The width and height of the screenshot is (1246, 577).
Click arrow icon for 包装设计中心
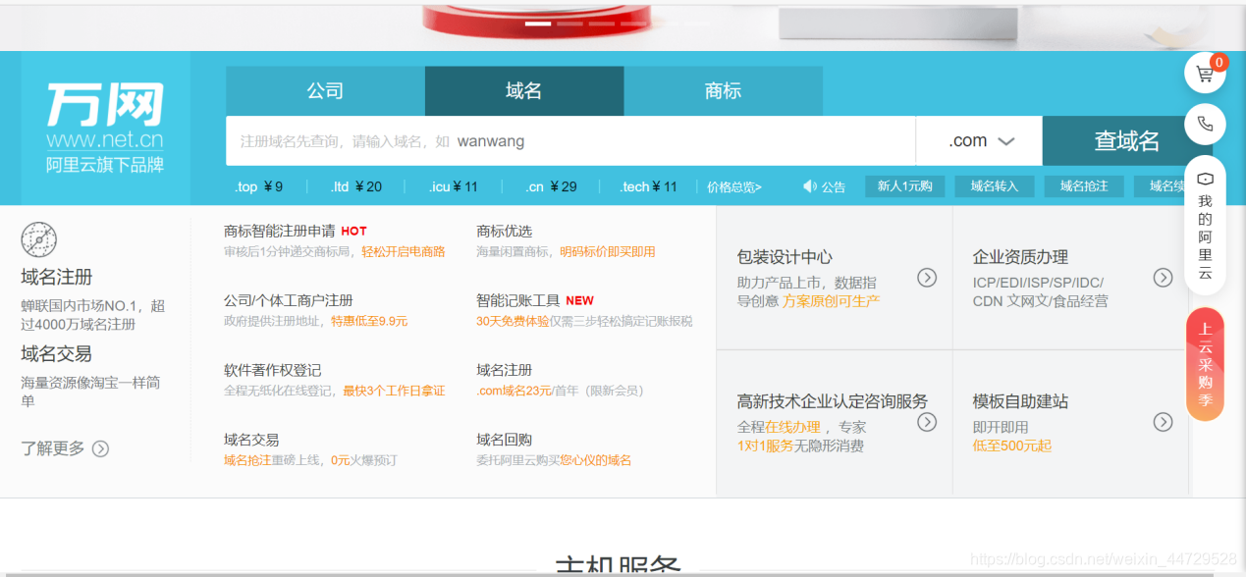pyautogui.click(x=927, y=278)
